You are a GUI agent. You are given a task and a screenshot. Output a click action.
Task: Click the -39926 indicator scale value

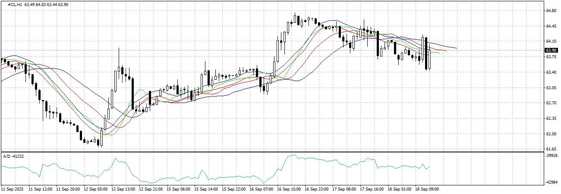552,156
